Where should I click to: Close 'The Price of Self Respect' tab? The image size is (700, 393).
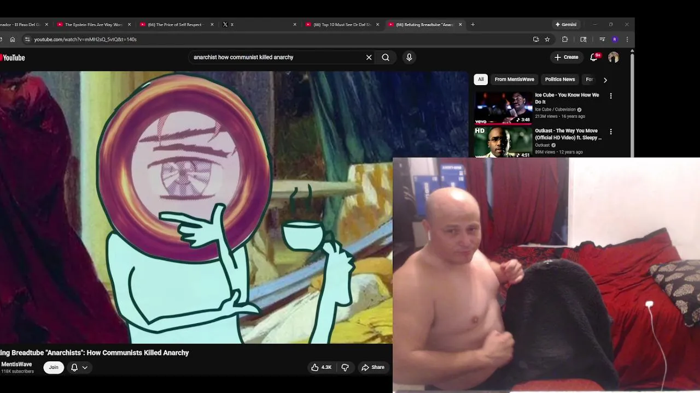tap(212, 25)
